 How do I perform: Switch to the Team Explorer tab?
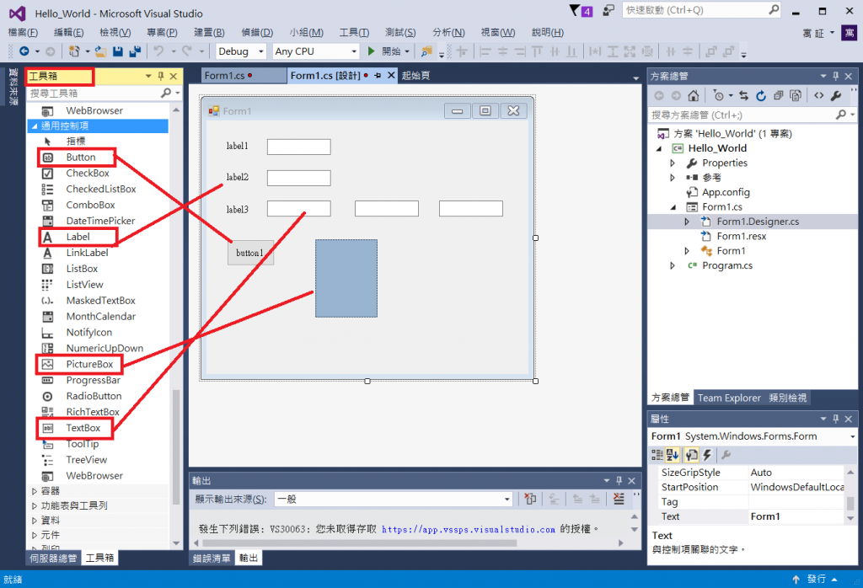pyautogui.click(x=729, y=398)
